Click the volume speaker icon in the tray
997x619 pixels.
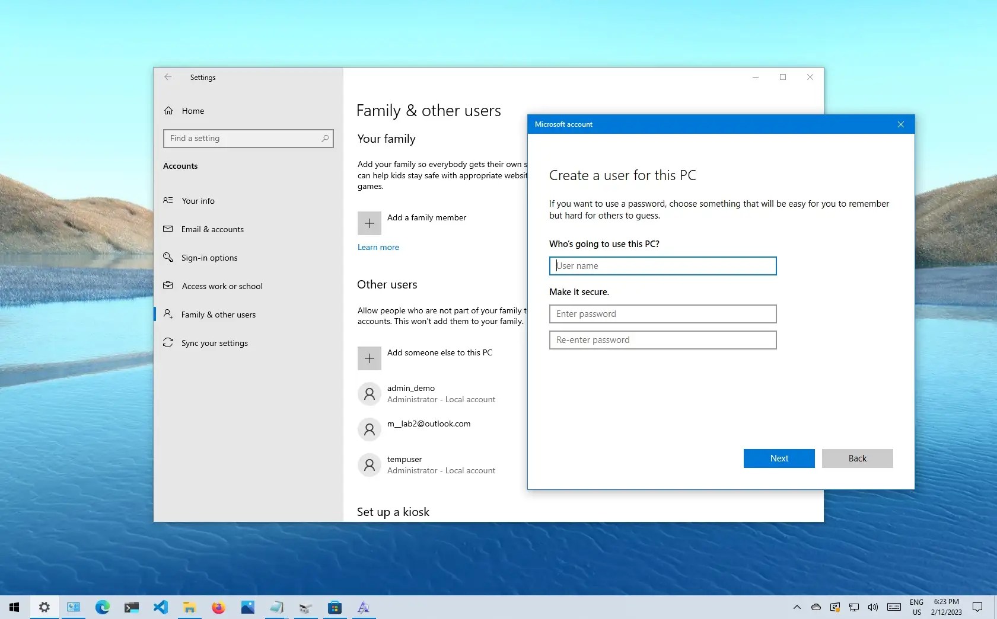coord(872,607)
